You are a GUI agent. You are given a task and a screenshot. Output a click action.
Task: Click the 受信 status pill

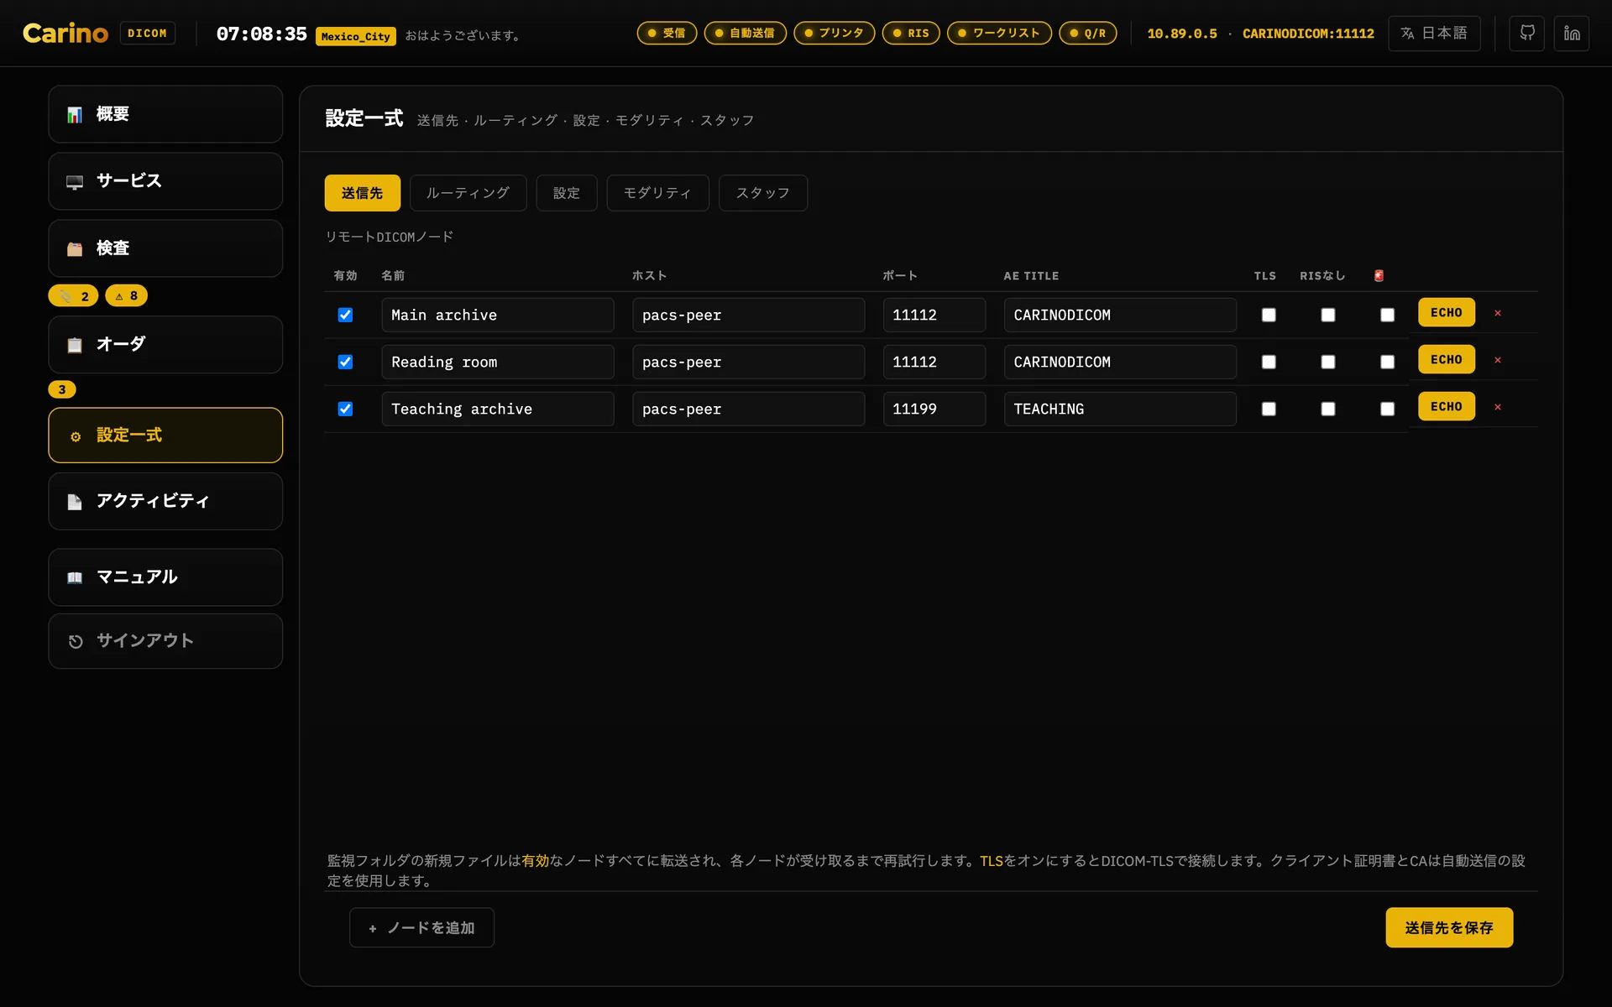click(x=667, y=34)
